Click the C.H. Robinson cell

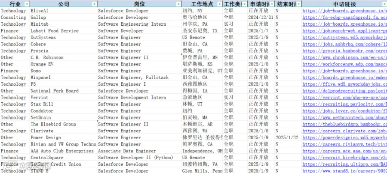tap(64, 57)
